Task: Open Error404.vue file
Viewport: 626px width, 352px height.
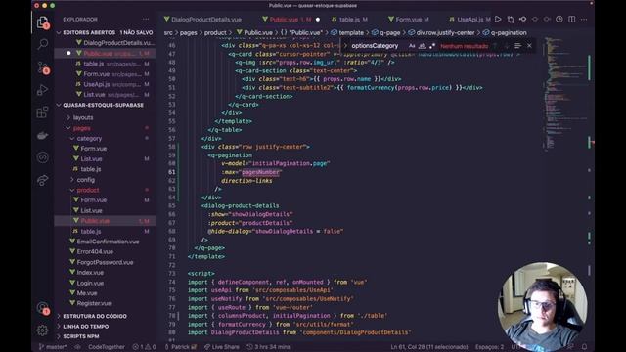Action: [x=95, y=252]
